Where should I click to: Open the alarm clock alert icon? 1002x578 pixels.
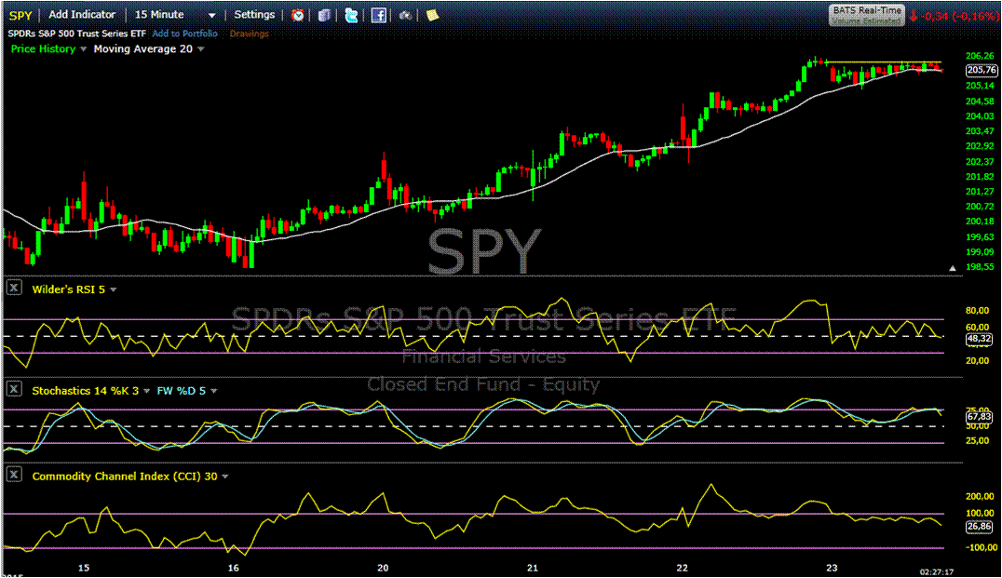[298, 15]
